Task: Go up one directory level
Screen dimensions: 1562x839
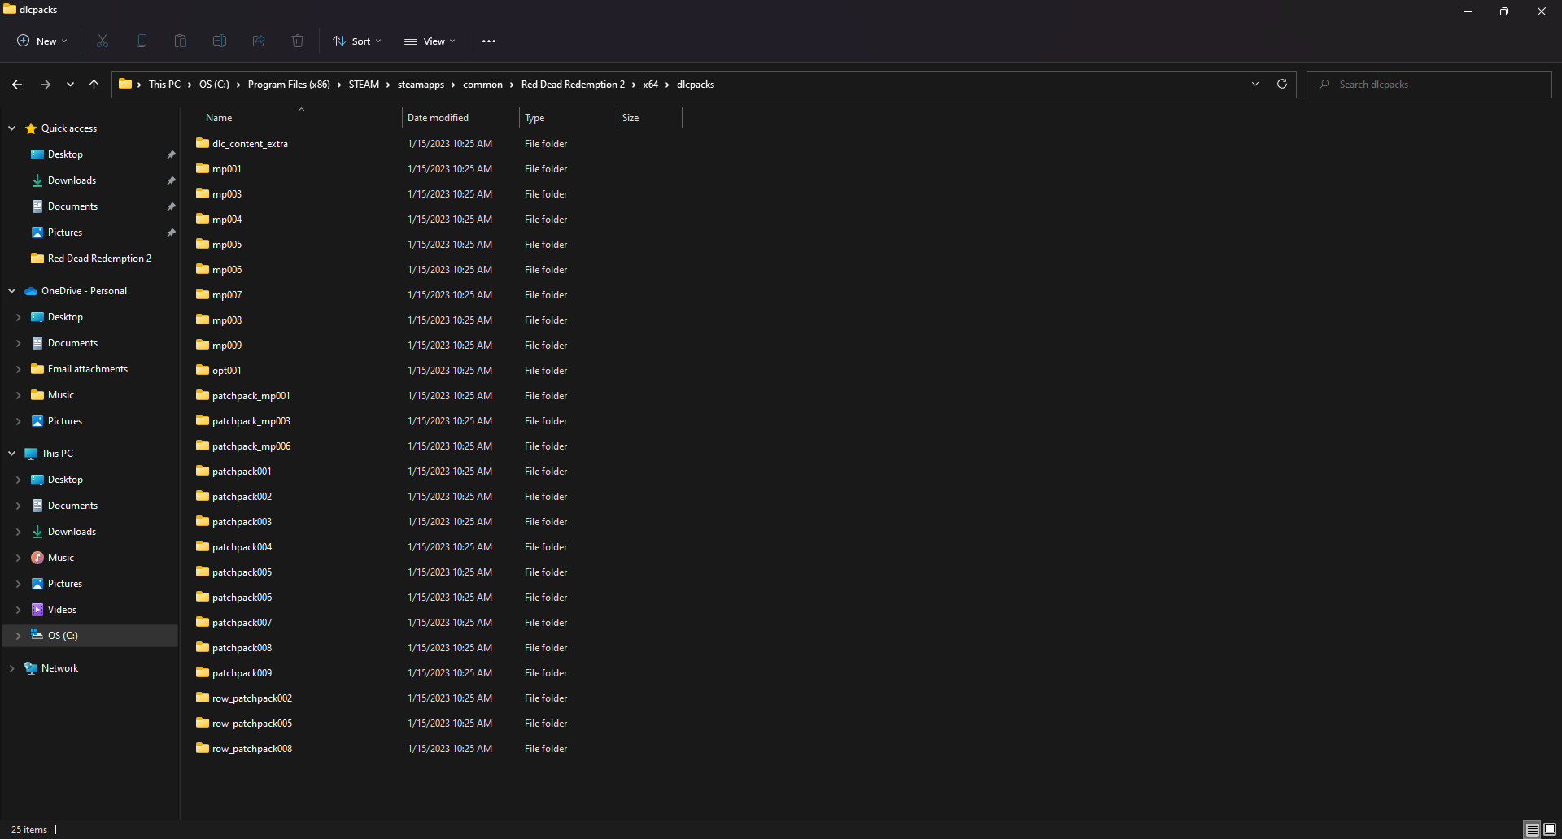Action: coord(94,84)
